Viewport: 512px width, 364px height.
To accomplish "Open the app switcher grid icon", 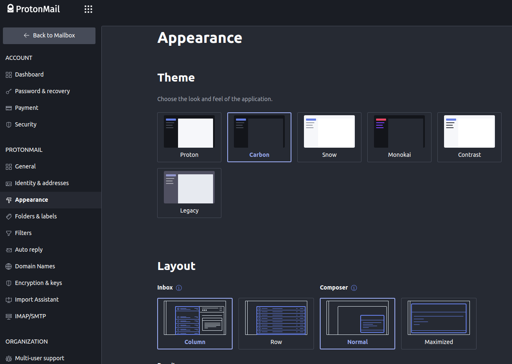I will click(88, 9).
